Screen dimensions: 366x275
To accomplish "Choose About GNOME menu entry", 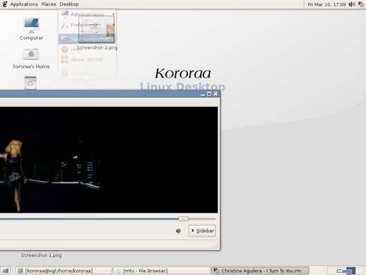I will [88, 59].
